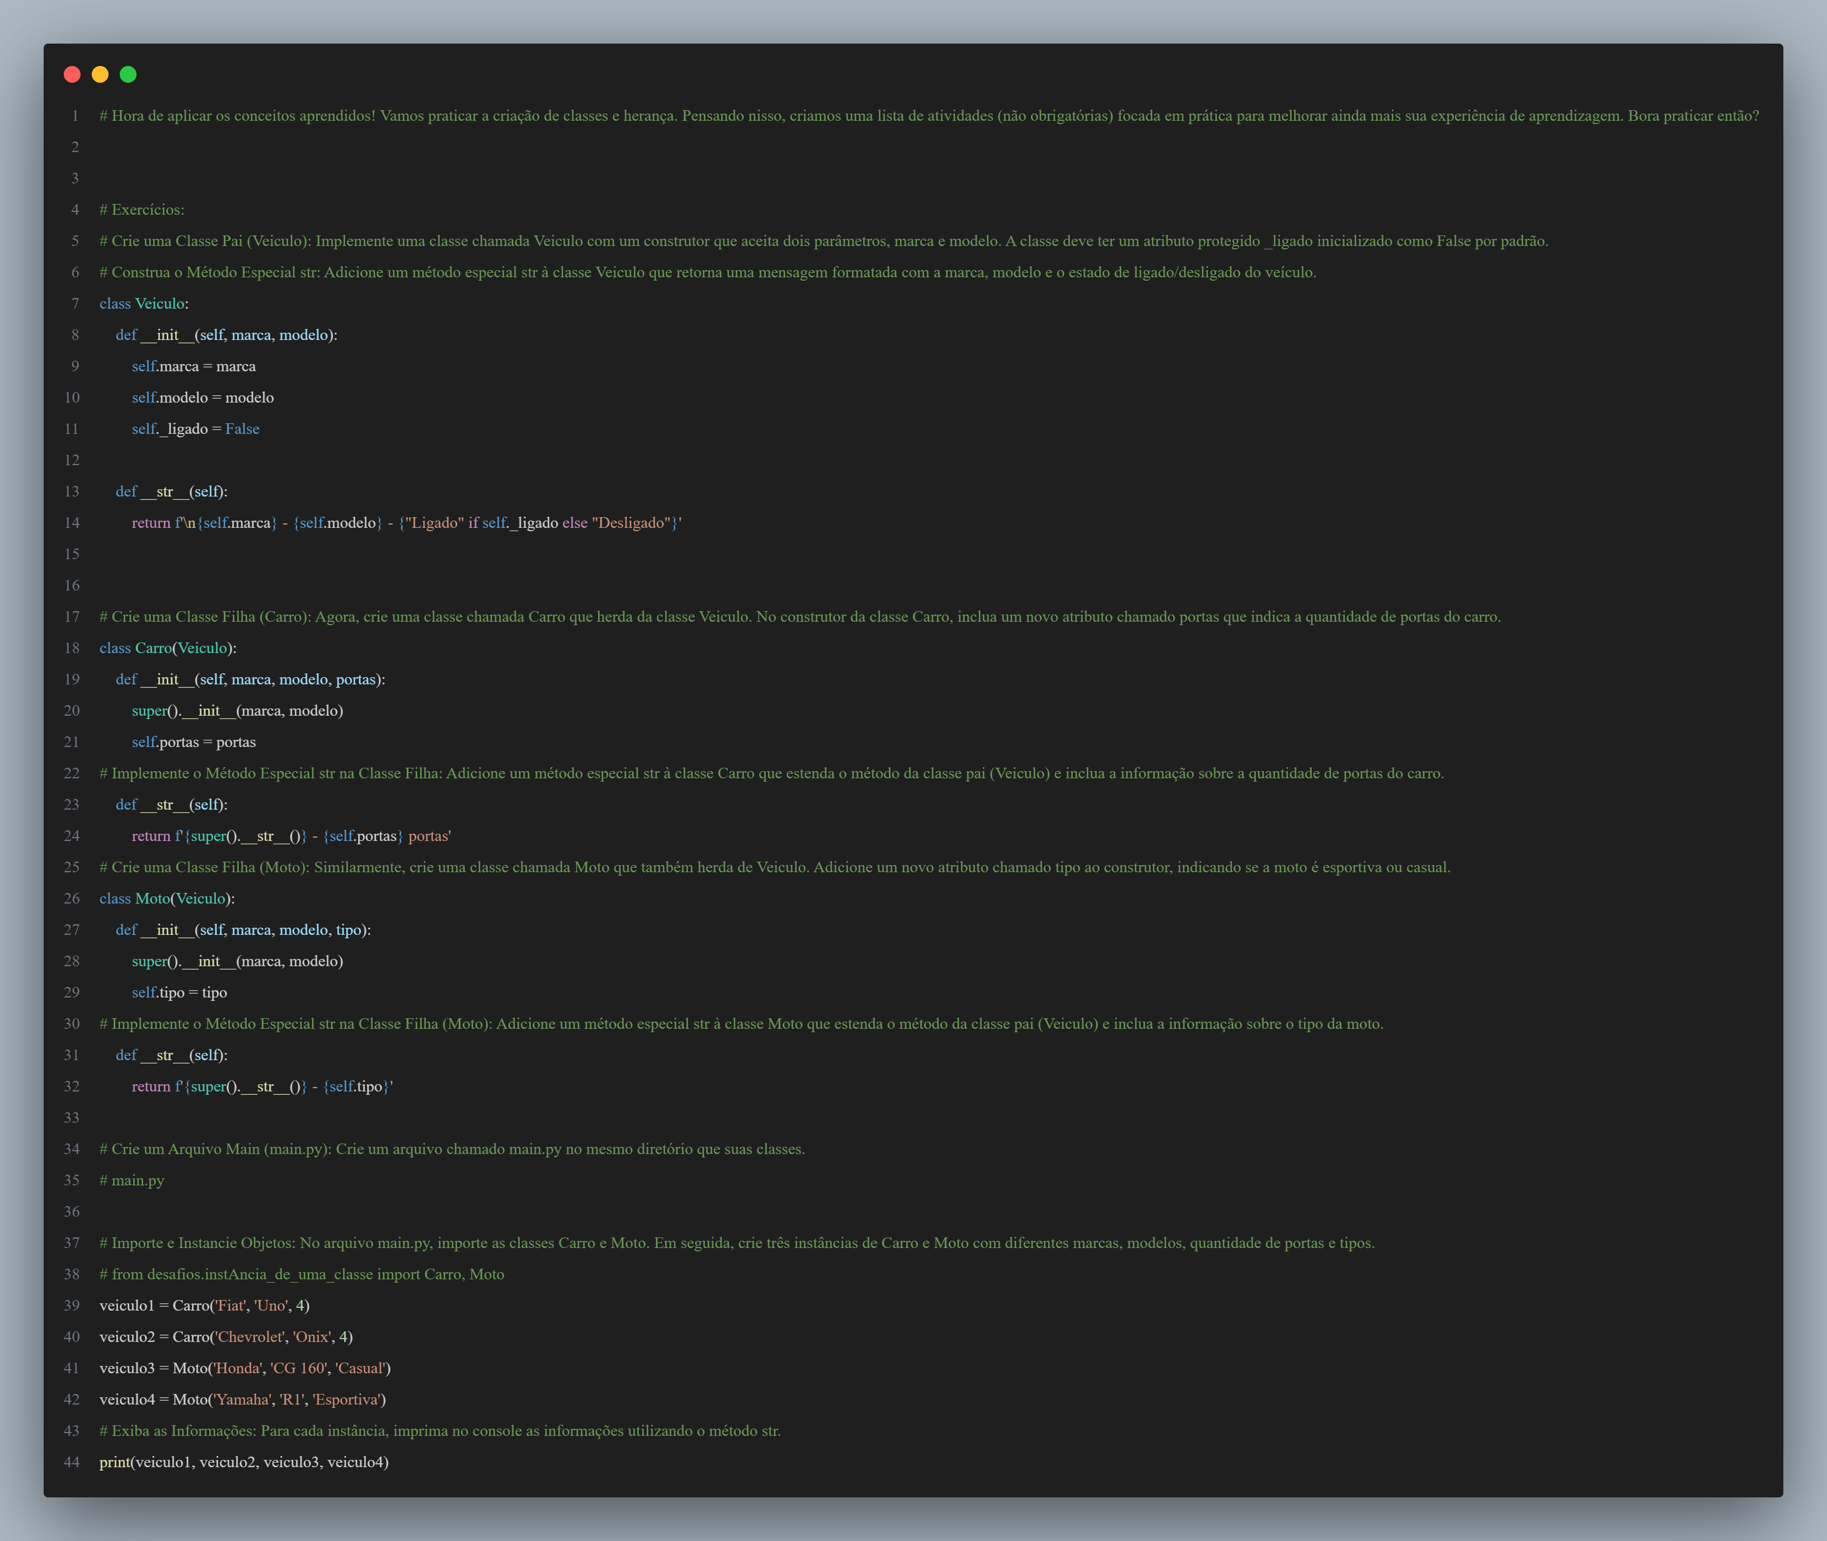Click the line creating veiculo1 Fiat Uno
This screenshot has width=1827, height=1541.
pos(204,1305)
